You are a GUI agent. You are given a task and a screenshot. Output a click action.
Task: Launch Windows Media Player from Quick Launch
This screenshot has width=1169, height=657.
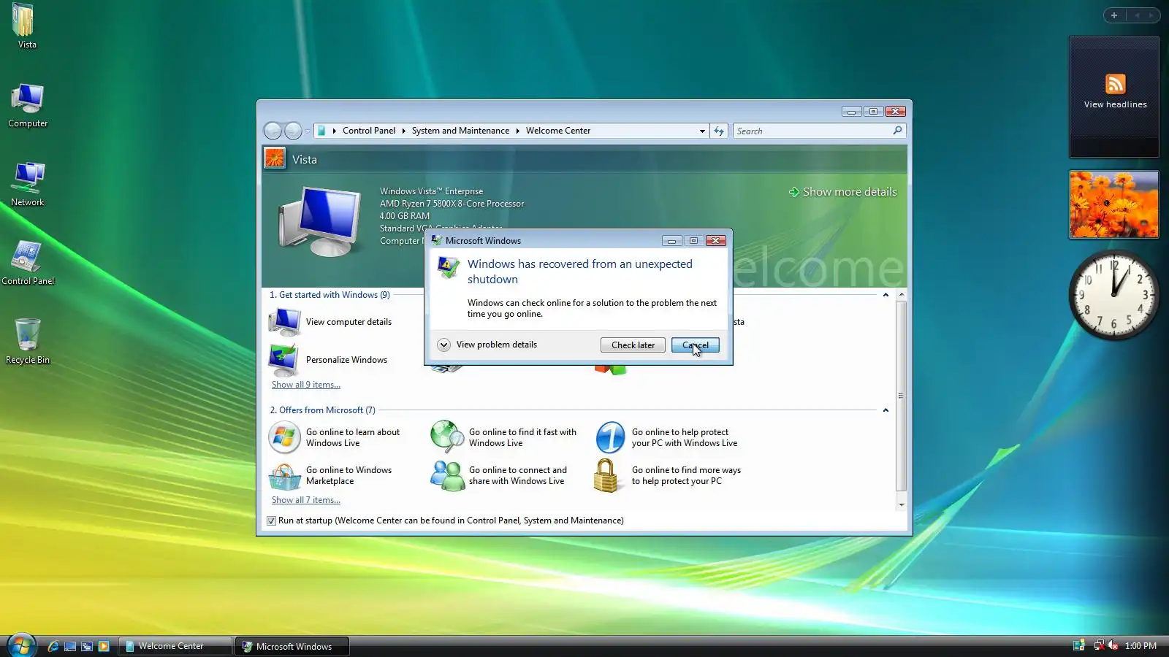[104, 646]
